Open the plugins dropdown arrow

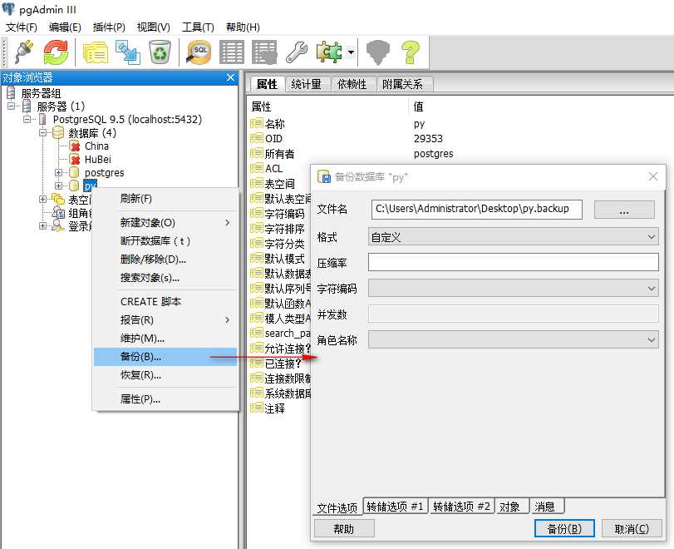tap(352, 52)
